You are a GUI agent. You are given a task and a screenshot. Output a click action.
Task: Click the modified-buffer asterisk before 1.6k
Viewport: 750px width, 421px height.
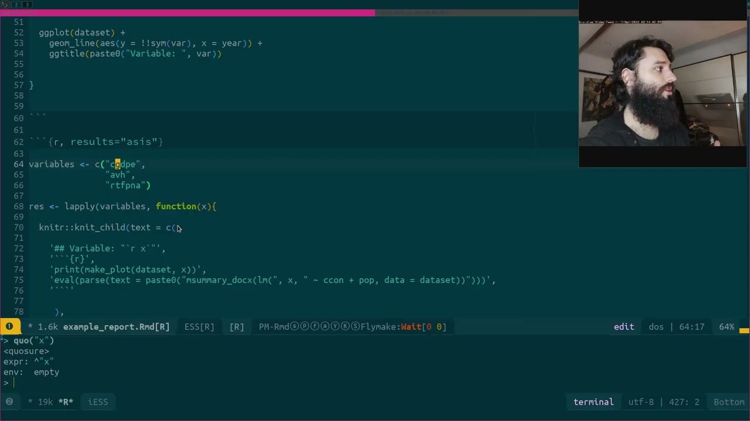click(30, 327)
